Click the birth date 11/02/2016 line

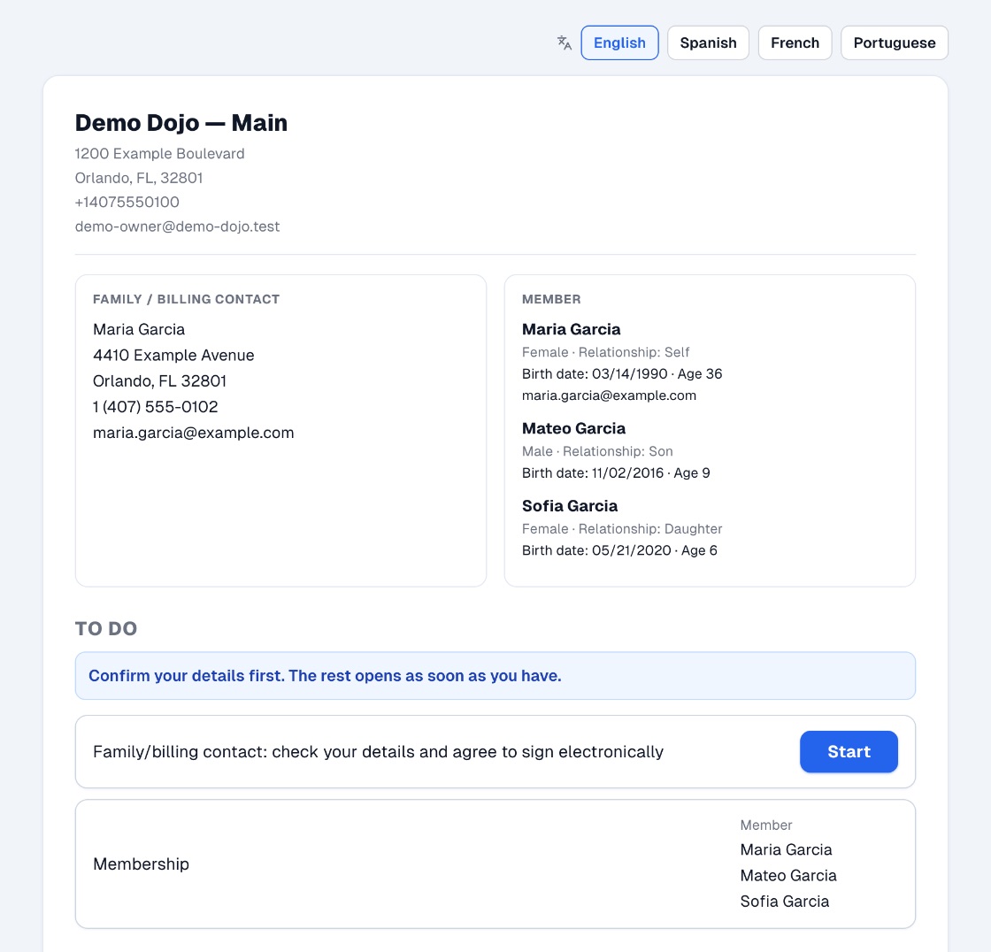tap(616, 472)
